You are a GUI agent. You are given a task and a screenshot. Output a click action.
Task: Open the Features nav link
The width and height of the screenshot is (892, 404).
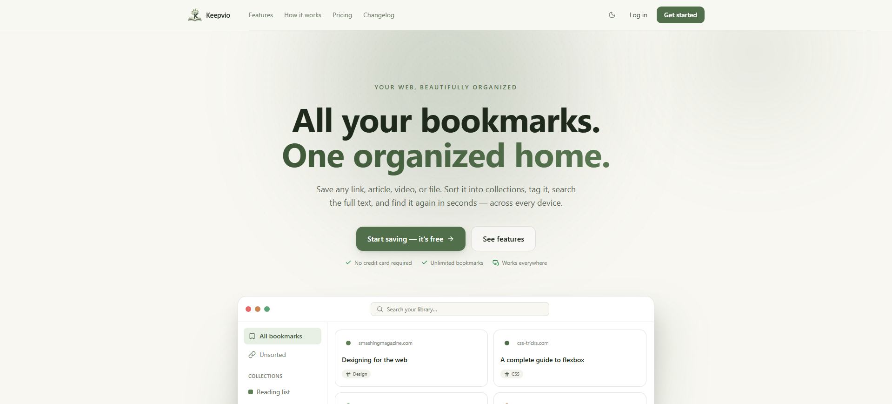click(x=261, y=15)
